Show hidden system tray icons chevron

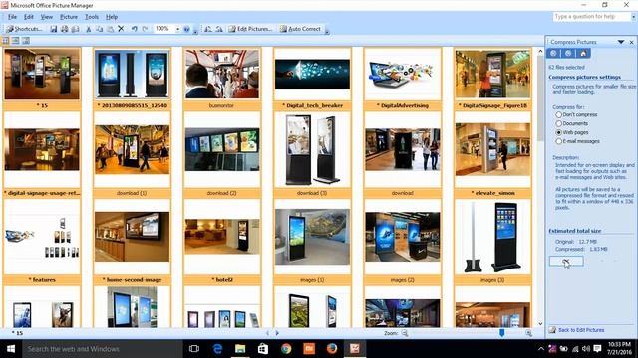[x=541, y=349]
